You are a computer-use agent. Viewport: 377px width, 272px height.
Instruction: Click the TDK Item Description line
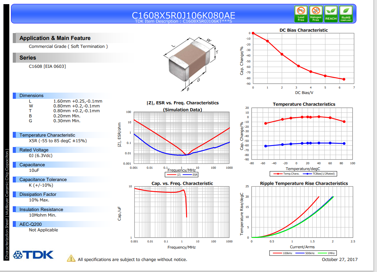(183, 21)
